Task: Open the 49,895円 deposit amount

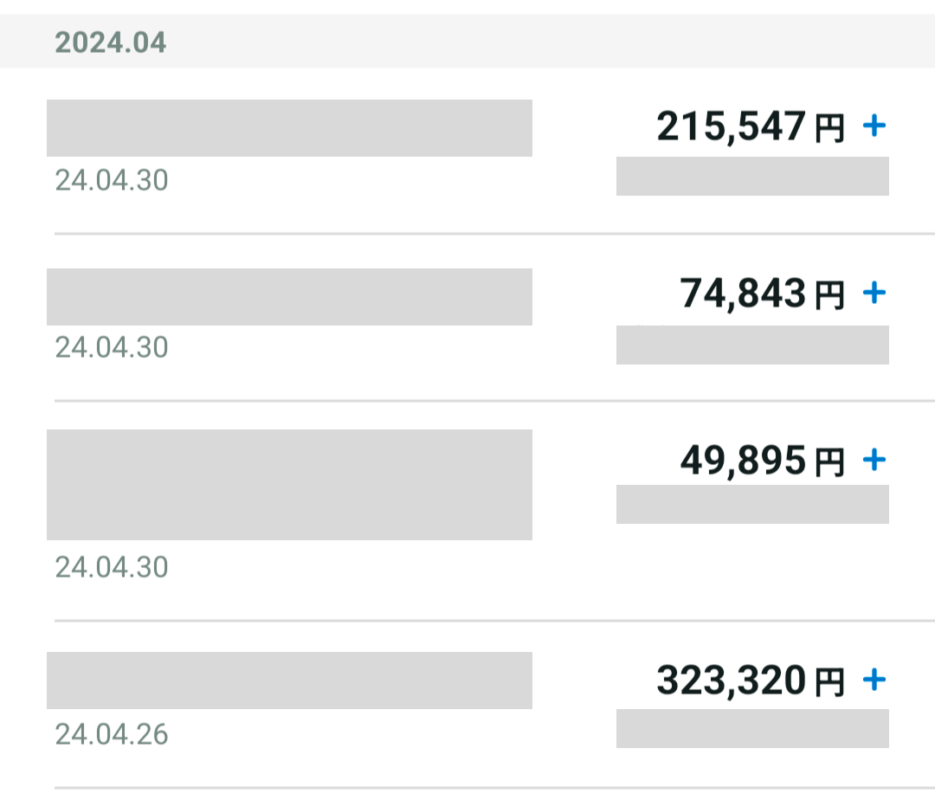Action: 762,461
